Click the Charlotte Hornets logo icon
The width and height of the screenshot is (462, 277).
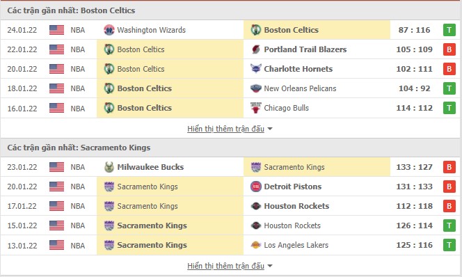coord(256,69)
